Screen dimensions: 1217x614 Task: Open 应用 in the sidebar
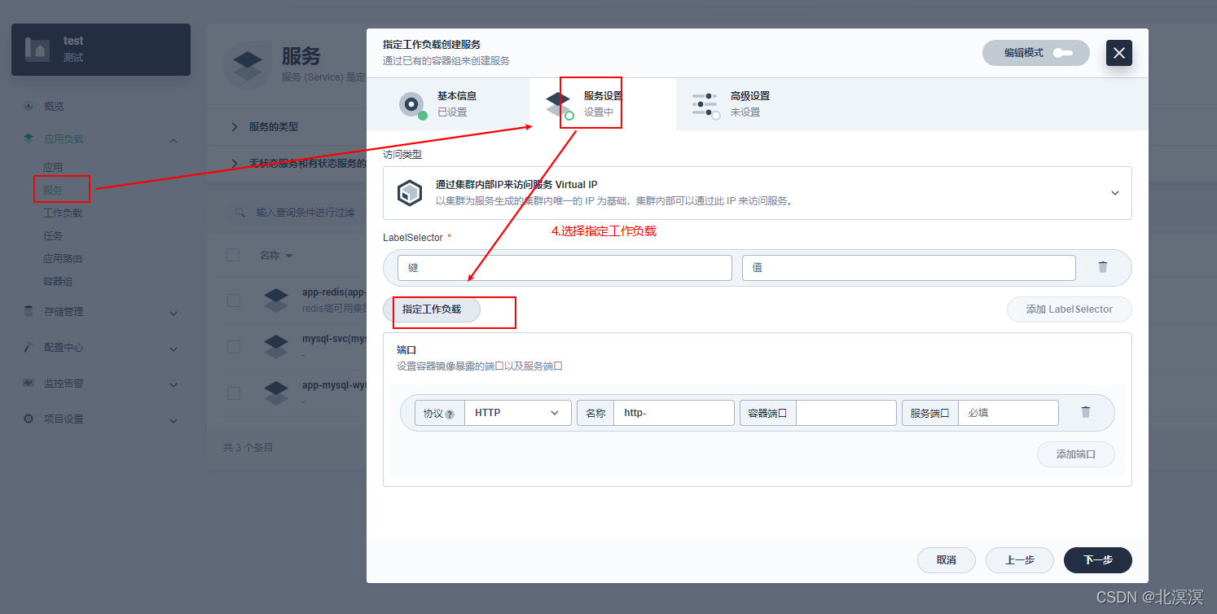53,168
